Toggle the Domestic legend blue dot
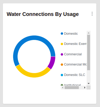The height and width of the screenshot is (107, 100). pyautogui.click(x=62, y=34)
